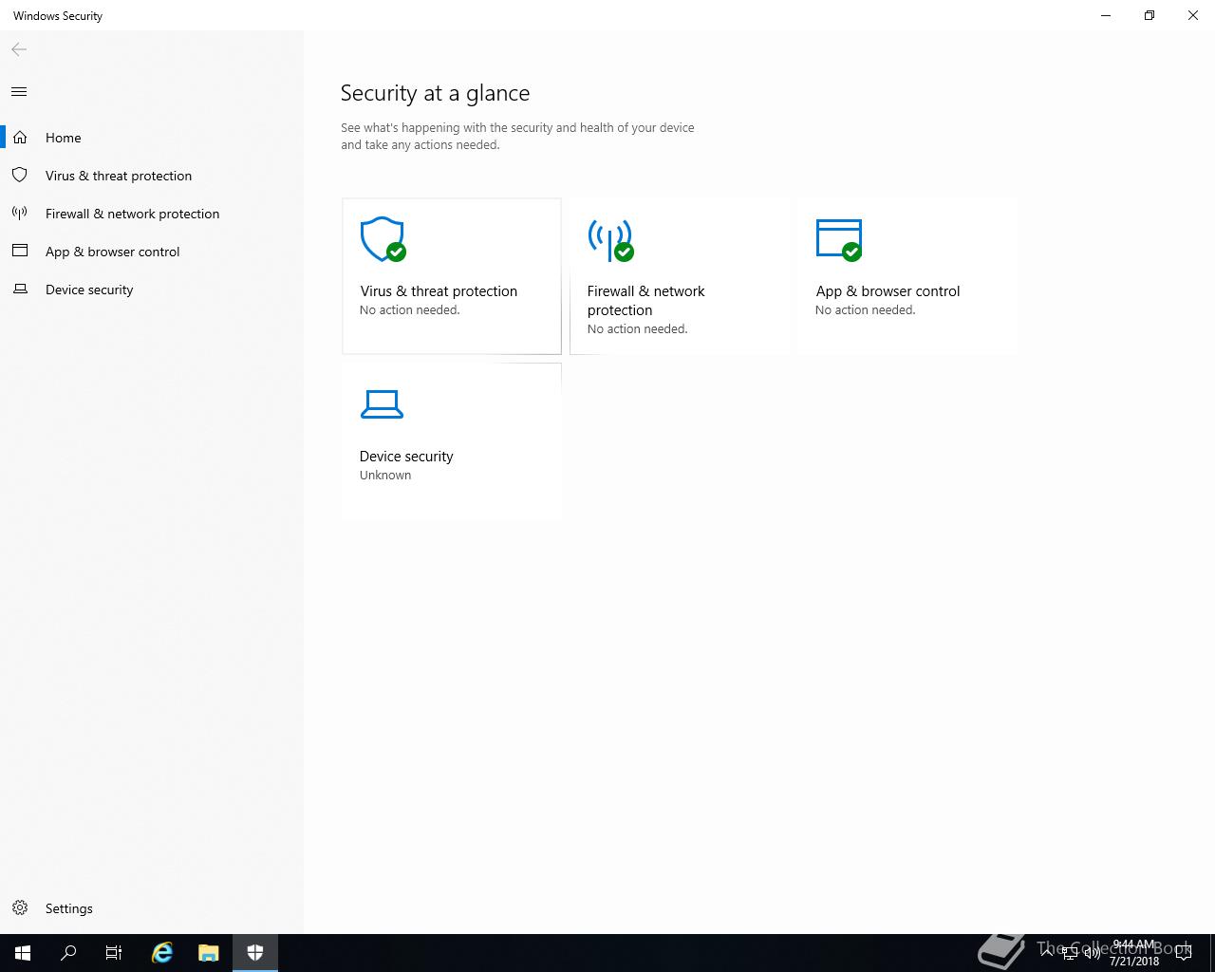This screenshot has width=1215, height=972.
Task: Click the antenna icon for Firewall in sidebar
Action: [x=20, y=214]
